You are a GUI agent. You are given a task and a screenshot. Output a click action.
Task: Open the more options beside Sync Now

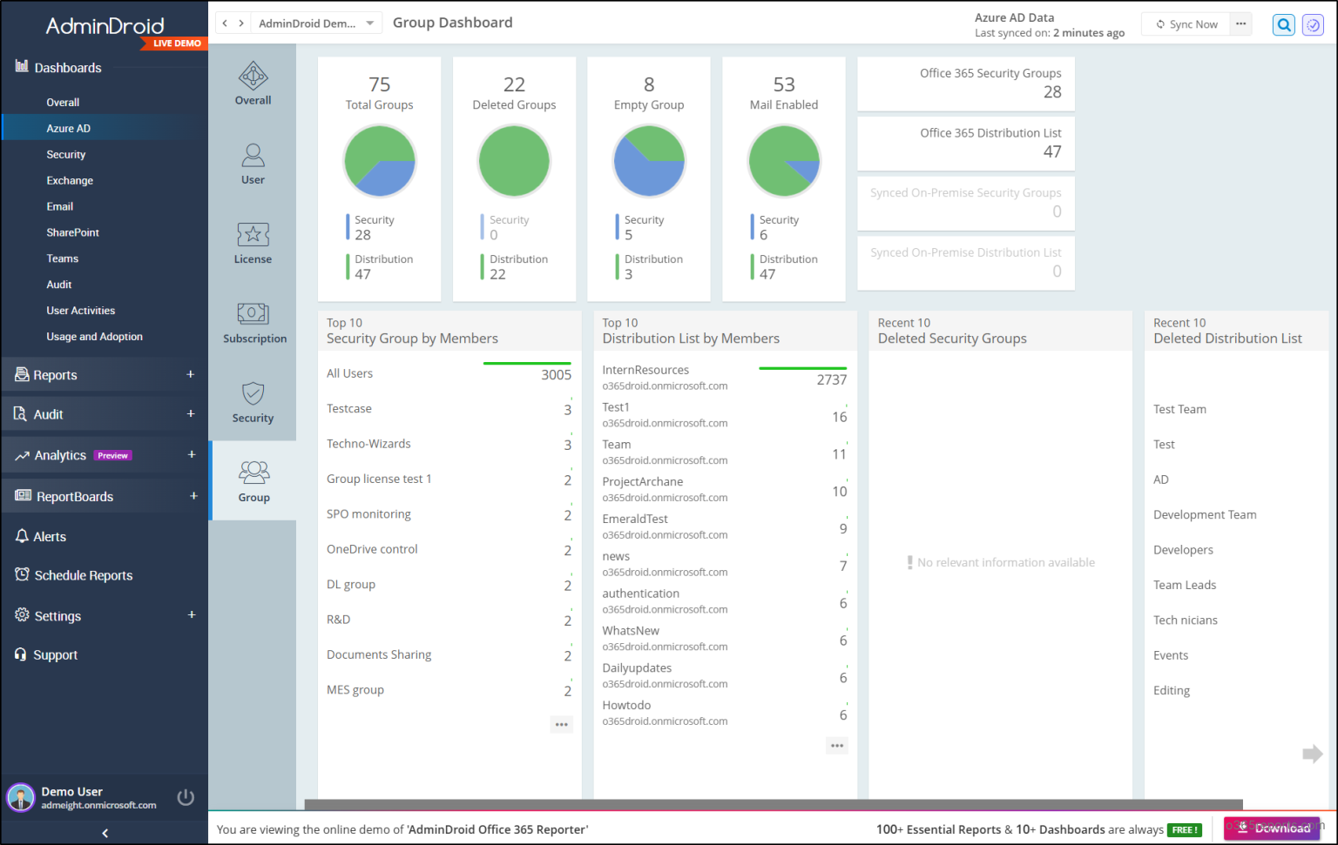1240,24
